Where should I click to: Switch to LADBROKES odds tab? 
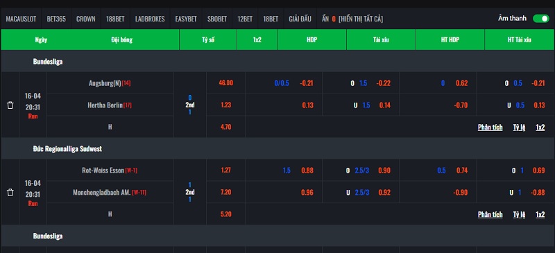[x=150, y=19]
